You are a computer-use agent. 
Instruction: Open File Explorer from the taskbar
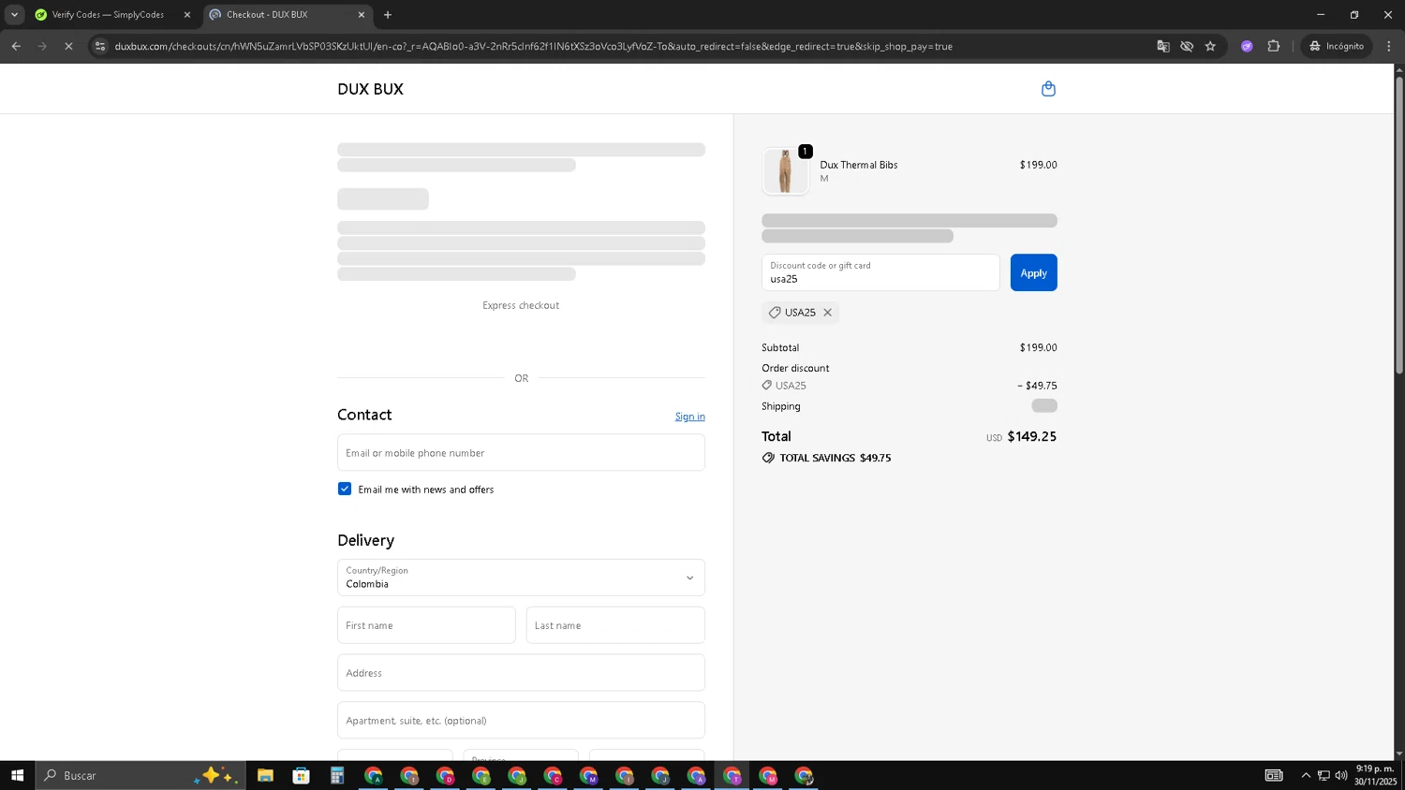tap(265, 775)
